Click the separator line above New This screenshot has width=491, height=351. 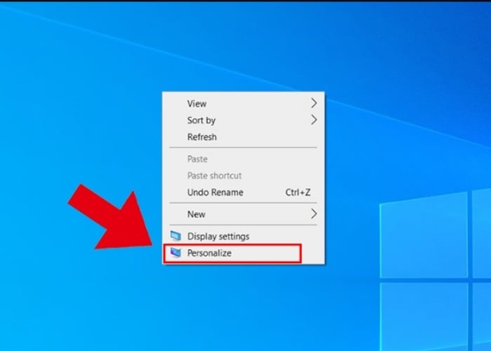243,203
